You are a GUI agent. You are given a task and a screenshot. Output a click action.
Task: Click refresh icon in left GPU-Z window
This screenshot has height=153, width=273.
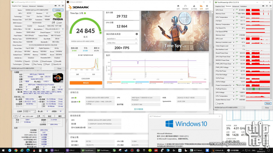(x=59, y=6)
